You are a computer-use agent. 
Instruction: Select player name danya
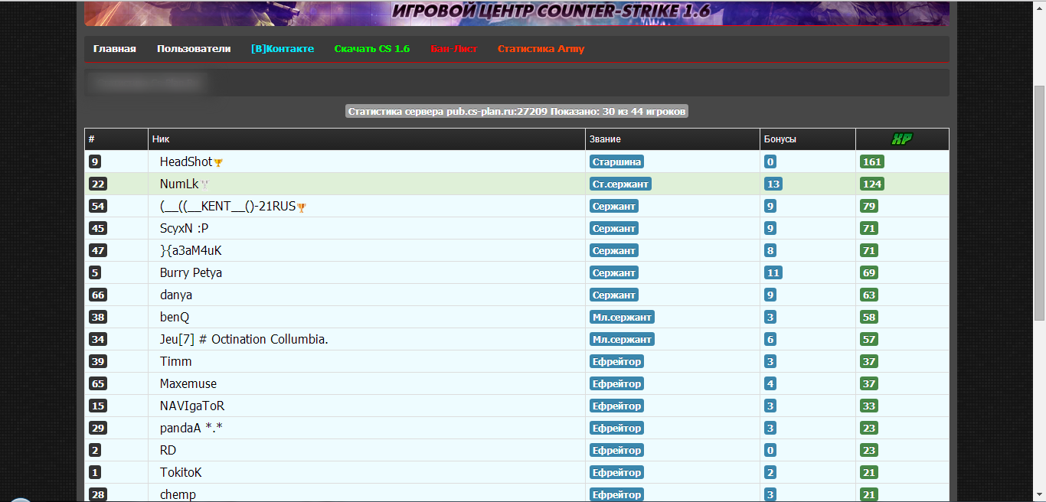point(176,295)
